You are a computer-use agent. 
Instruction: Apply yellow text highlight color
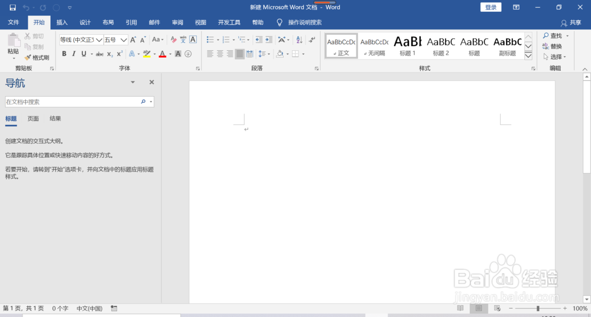click(147, 54)
